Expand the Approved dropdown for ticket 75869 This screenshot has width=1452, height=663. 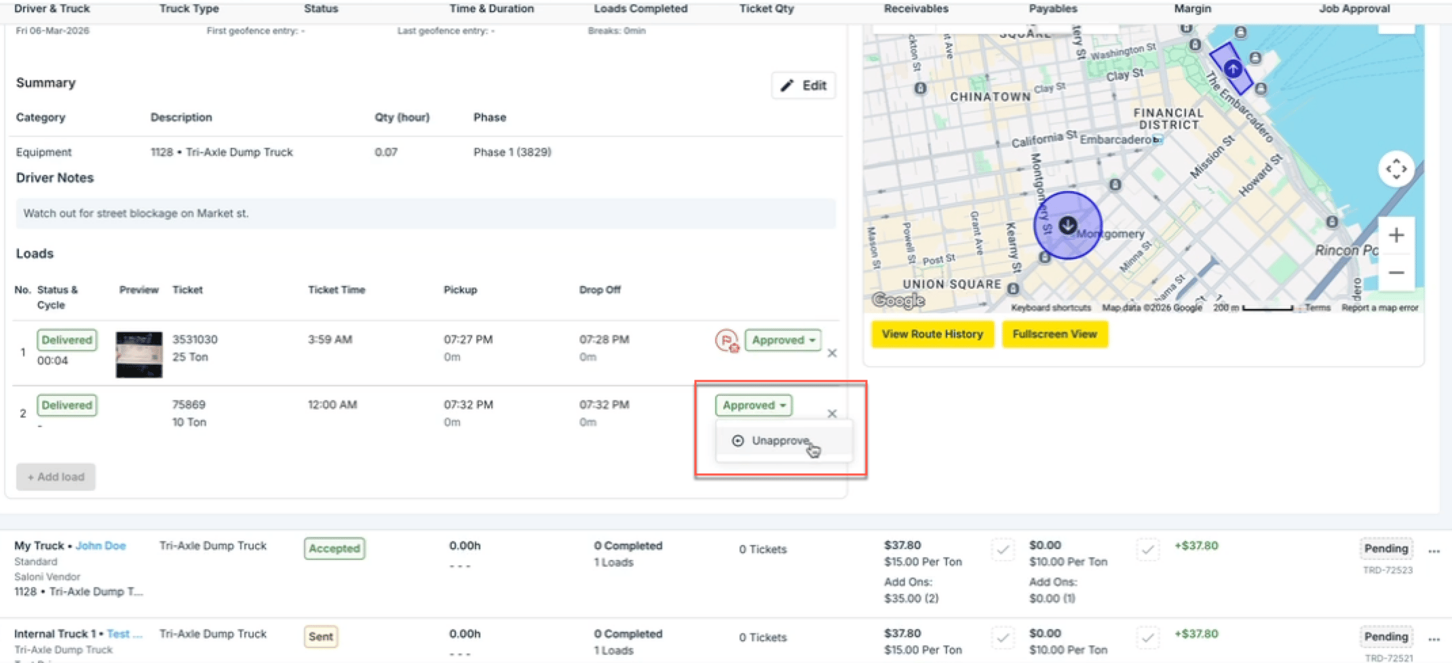coord(753,405)
